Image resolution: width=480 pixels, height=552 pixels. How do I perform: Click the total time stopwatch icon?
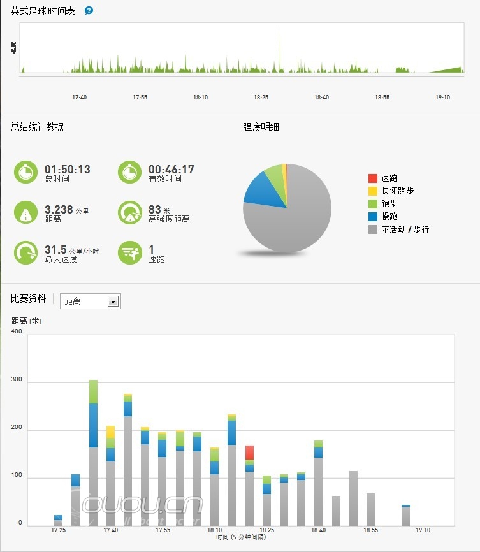tap(25, 173)
